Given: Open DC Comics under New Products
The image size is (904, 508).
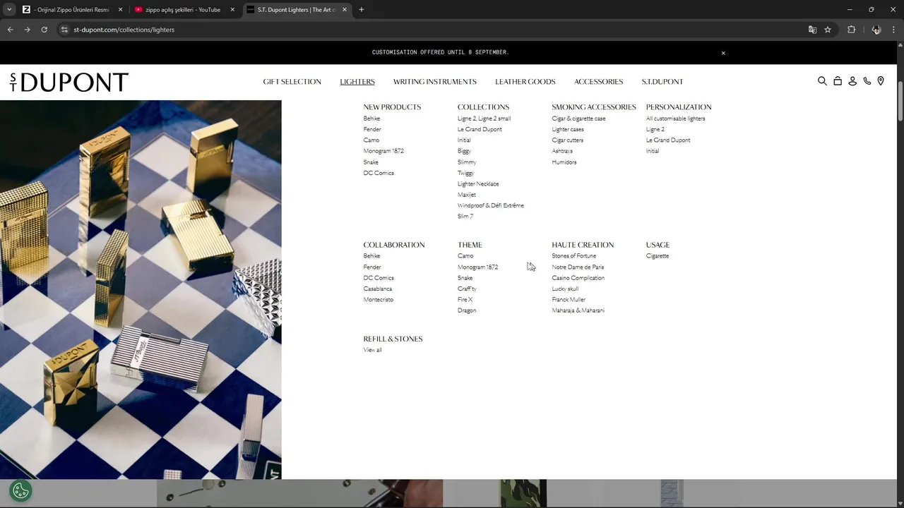Looking at the screenshot, I should (x=379, y=173).
